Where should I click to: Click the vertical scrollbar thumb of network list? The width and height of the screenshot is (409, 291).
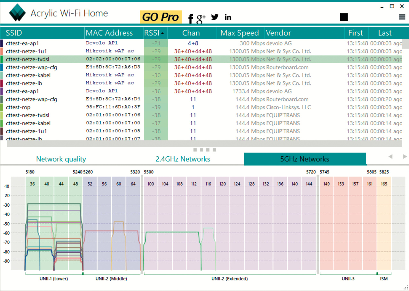coord(405,43)
